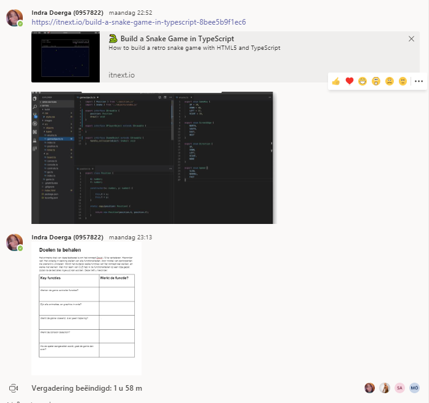
Task: Click the MO participant avatar
Action: [414, 388]
